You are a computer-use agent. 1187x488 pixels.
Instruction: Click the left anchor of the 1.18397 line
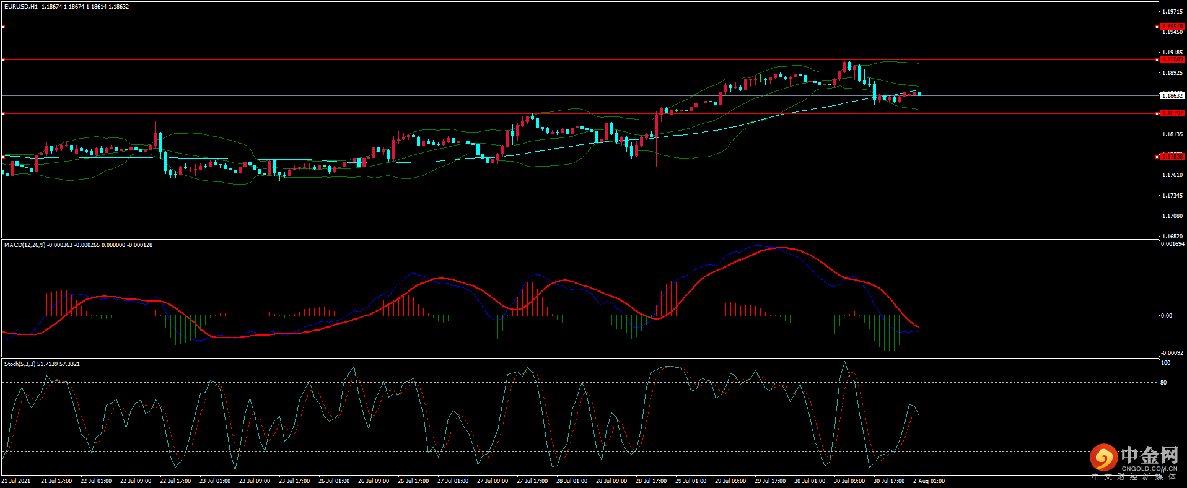pyautogui.click(x=4, y=113)
